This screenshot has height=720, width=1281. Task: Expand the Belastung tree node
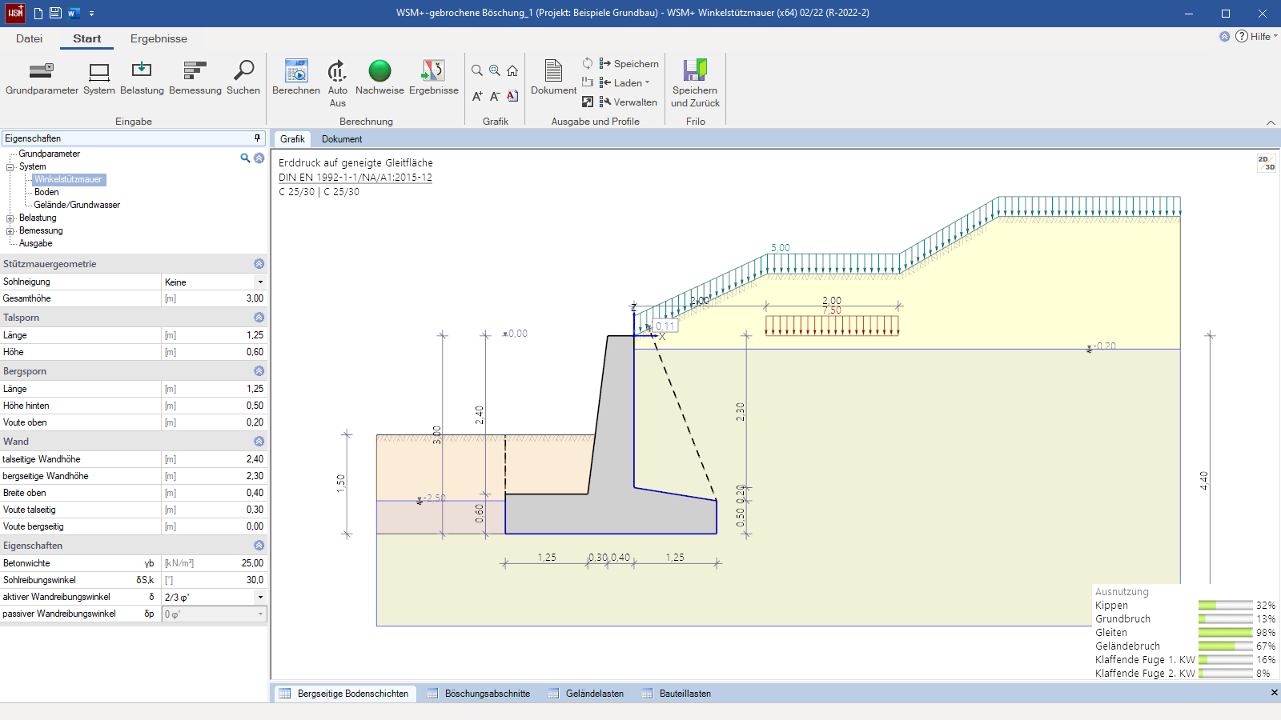click(10, 218)
